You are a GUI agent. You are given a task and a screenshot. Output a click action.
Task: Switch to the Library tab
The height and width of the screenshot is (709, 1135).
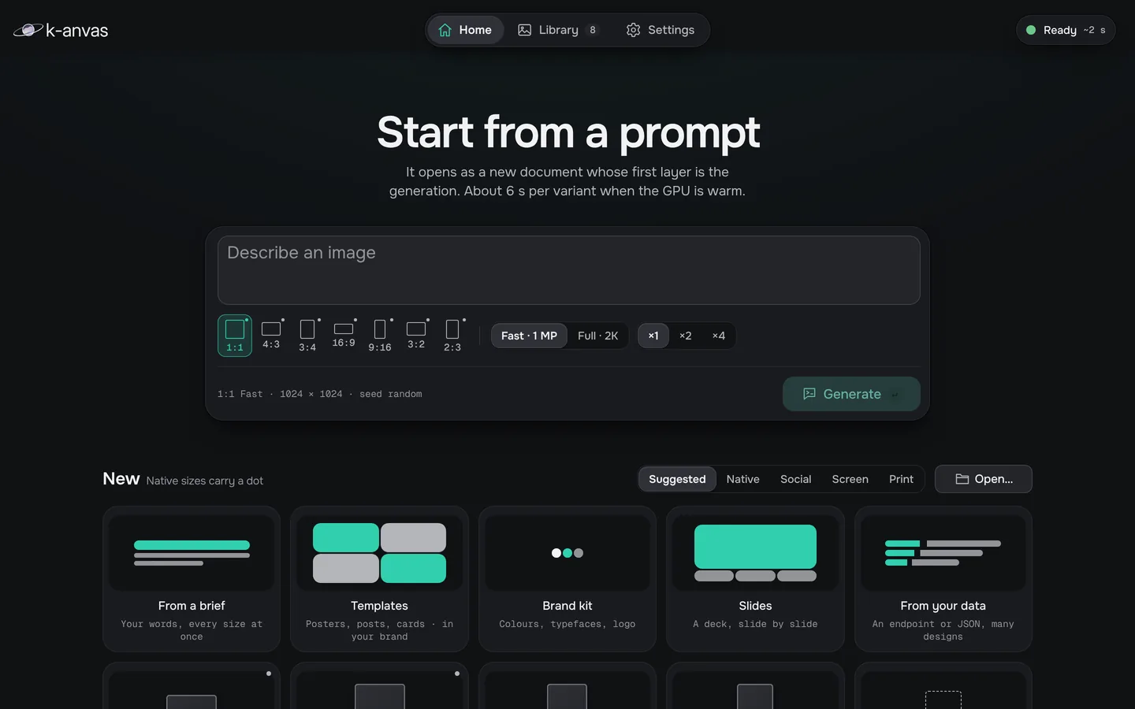559,30
